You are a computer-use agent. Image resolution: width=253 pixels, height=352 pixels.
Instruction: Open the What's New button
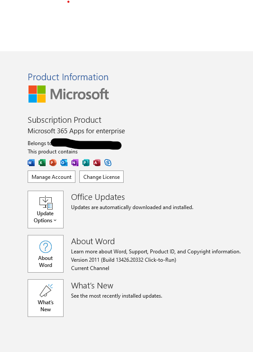tap(46, 298)
